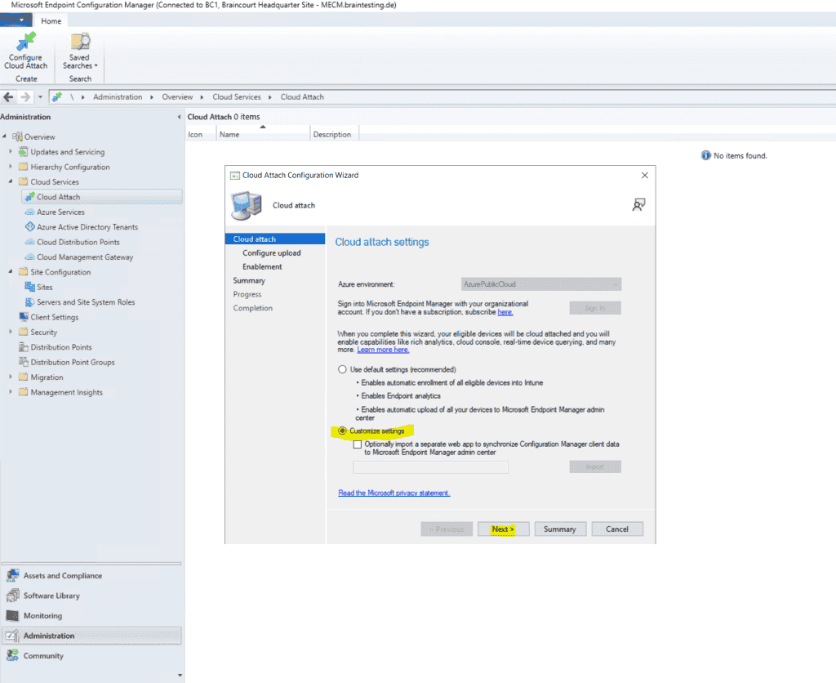Switch to the Home ribbon tab
Viewport: 836px width, 683px height.
coord(51,20)
